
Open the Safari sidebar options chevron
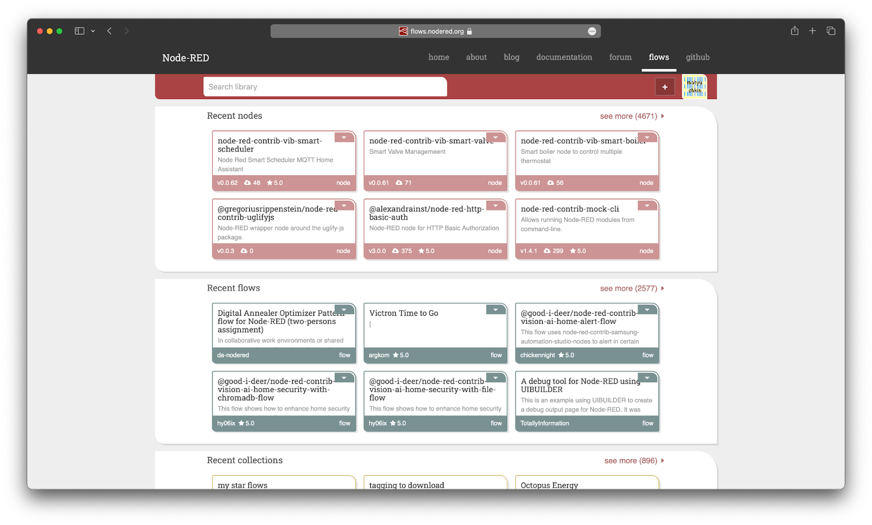(x=93, y=31)
